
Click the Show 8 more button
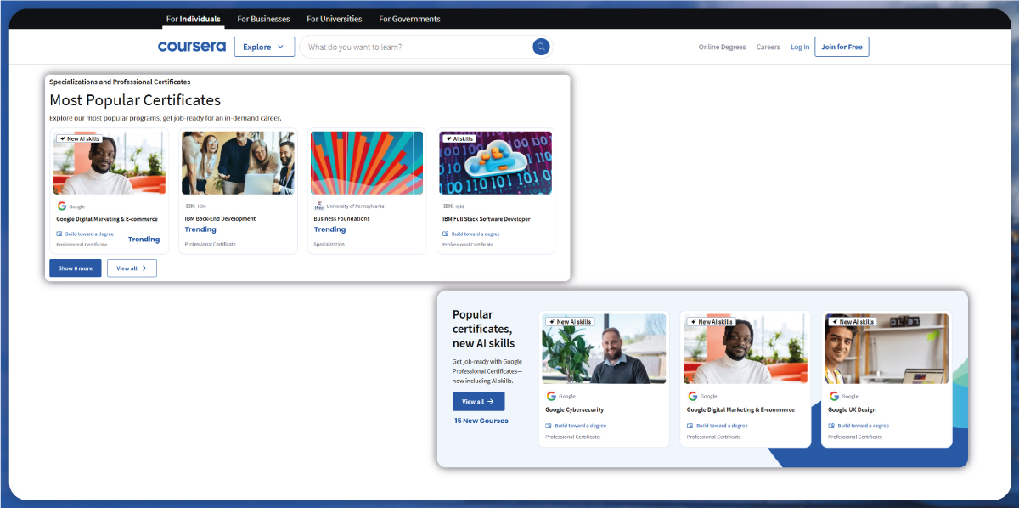point(76,268)
